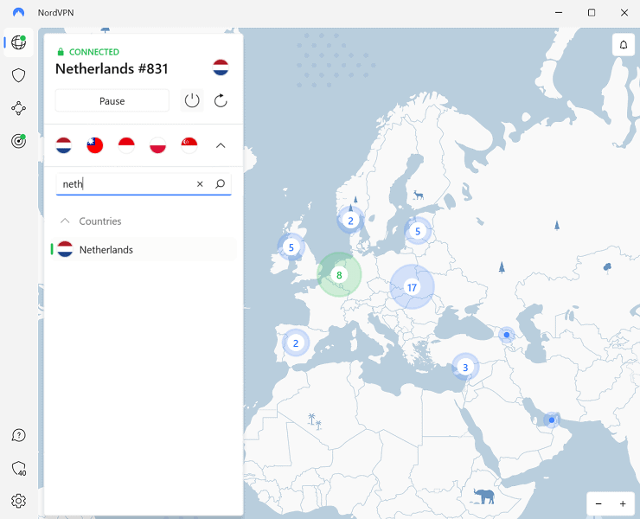Select the Taiwan recent flag
640x519 pixels.
[x=95, y=145]
